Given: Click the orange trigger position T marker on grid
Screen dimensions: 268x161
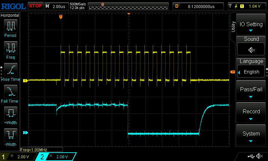Looking at the screenshot, I should point(61,17).
